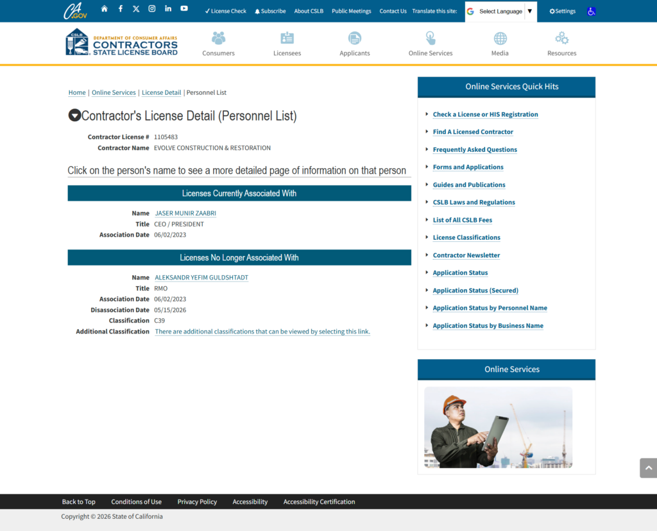
Task: Click the Home breadcrumb link
Action: (x=77, y=92)
